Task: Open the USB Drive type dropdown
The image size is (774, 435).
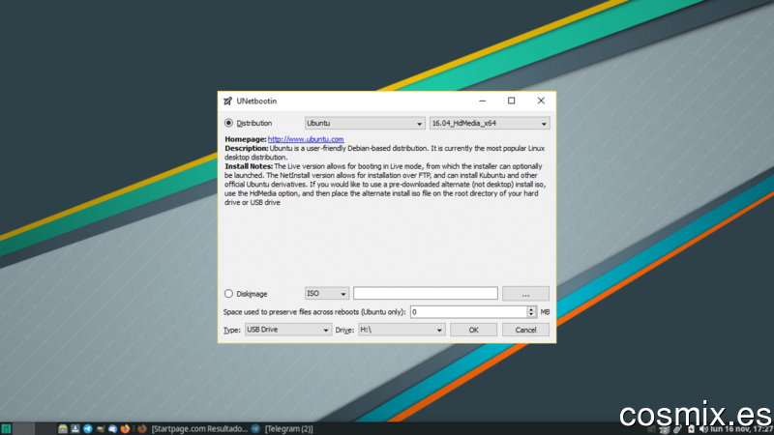Action: point(287,330)
